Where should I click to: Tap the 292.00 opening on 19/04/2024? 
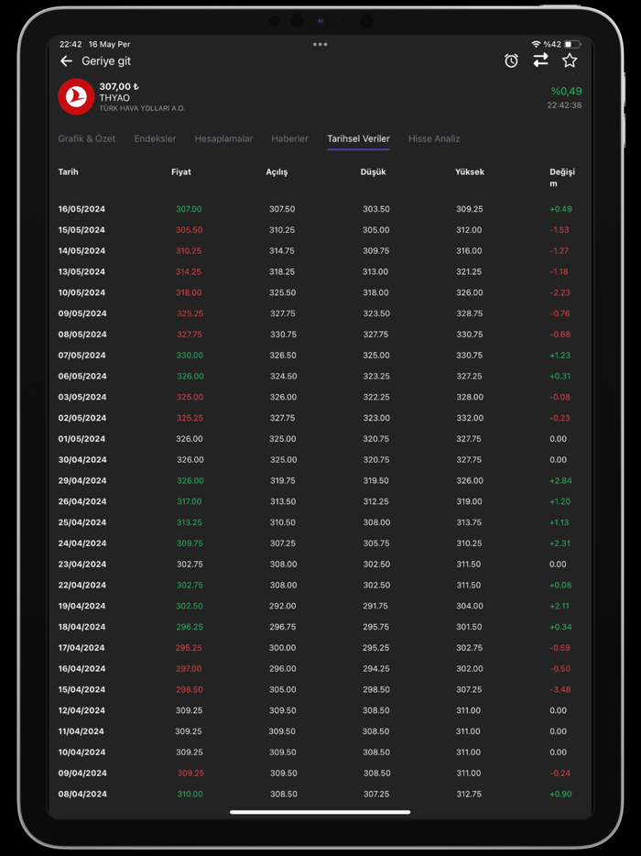[283, 606]
